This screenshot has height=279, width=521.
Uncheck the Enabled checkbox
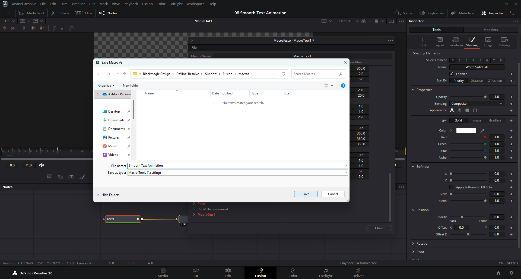452,74
